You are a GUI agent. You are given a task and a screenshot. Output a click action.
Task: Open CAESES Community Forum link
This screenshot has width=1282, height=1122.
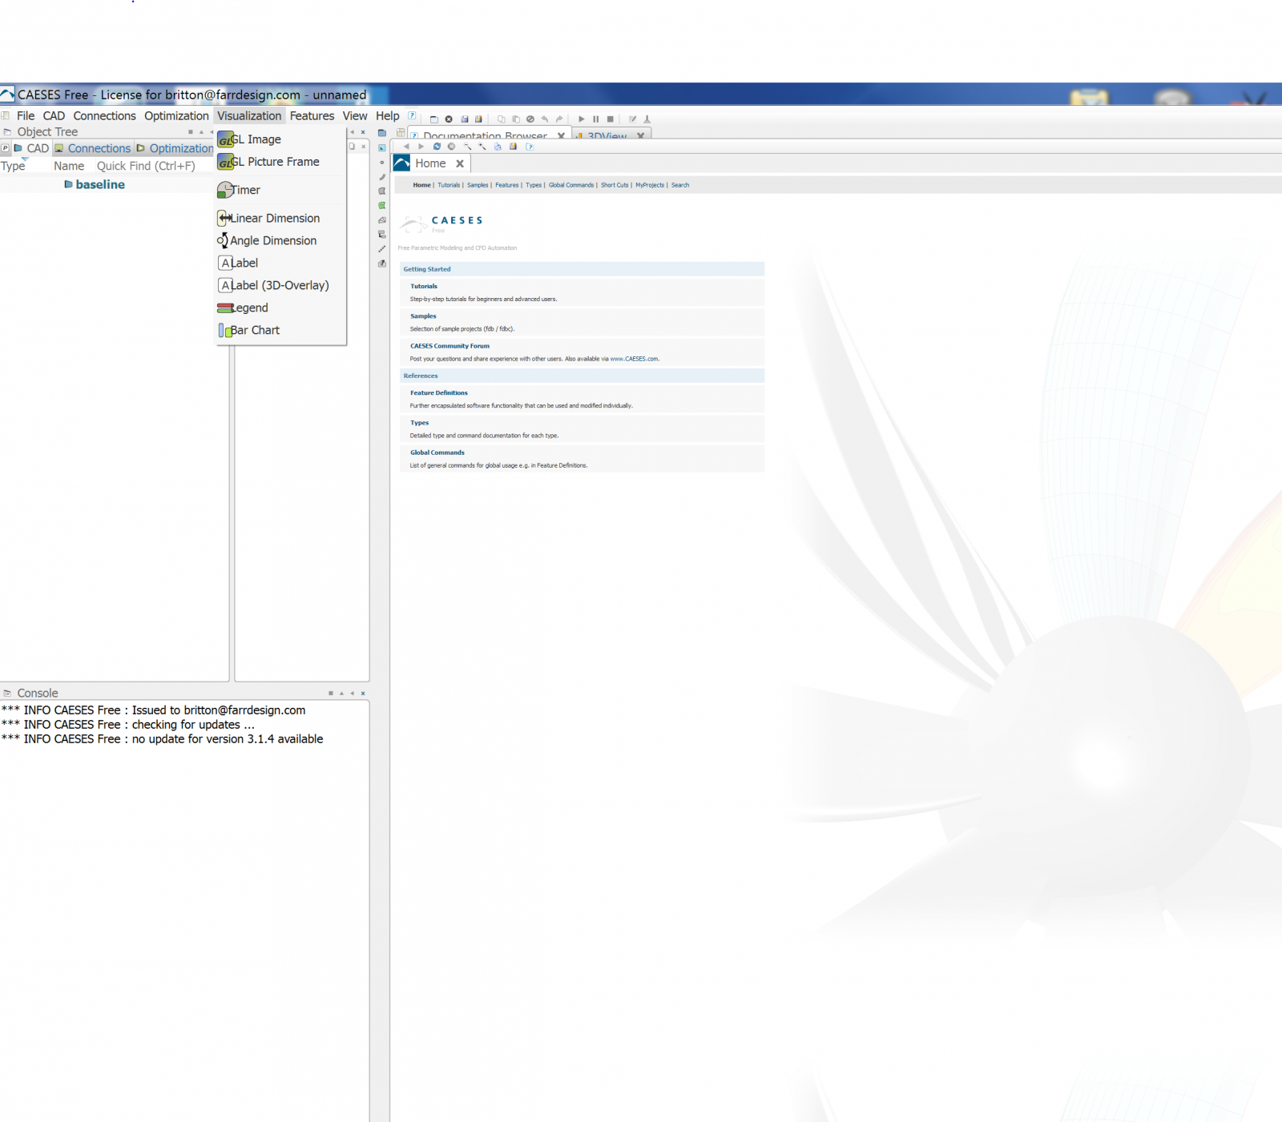pos(450,346)
